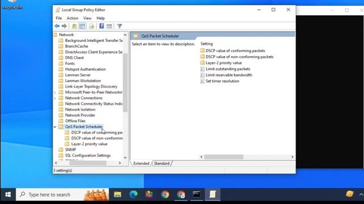The image size is (364, 204).
Task: Click the Export List toolbar icon
Action: tap(92, 26)
